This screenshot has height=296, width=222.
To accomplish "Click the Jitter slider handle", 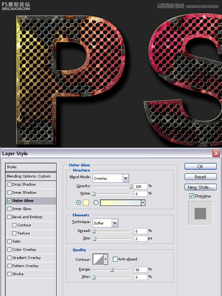I will [94, 277].
